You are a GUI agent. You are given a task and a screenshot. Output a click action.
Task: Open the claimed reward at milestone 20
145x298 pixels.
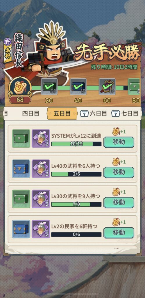(x=49, y=87)
